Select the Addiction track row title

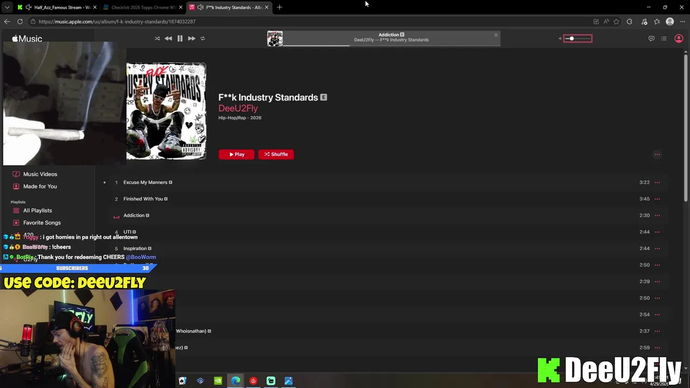[134, 215]
